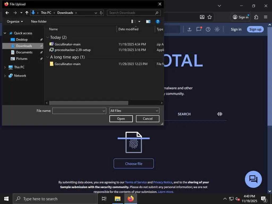Click the Open button
The image size is (272, 204).
pos(121,119)
